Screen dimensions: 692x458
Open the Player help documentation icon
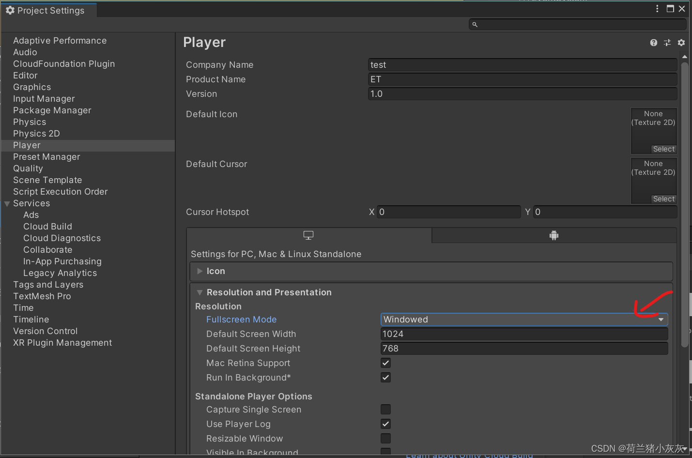(x=654, y=43)
